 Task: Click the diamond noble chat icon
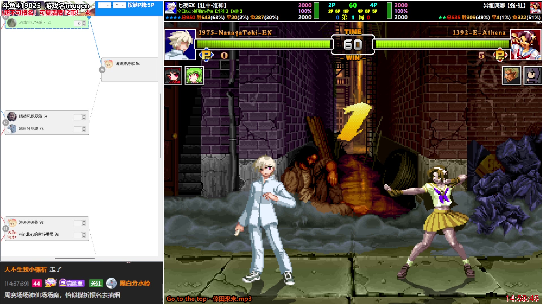click(x=50, y=283)
